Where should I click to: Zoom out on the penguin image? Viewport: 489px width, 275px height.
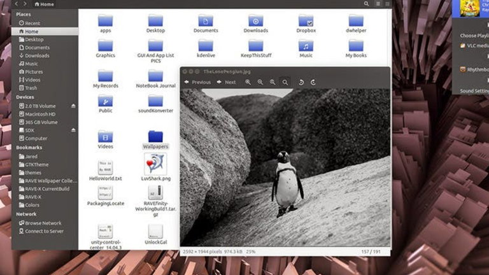[260, 82]
